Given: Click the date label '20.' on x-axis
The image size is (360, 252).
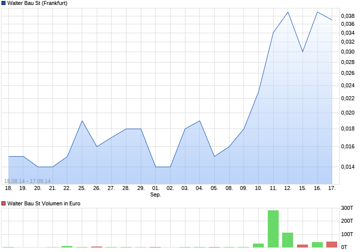Looking at the screenshot, I should pyautogui.click(x=38, y=188).
